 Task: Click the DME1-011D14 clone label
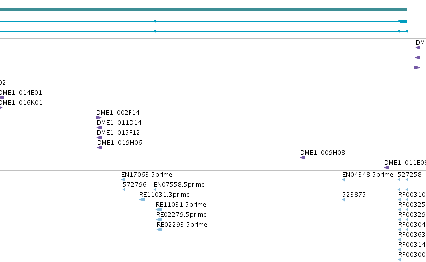pos(119,123)
